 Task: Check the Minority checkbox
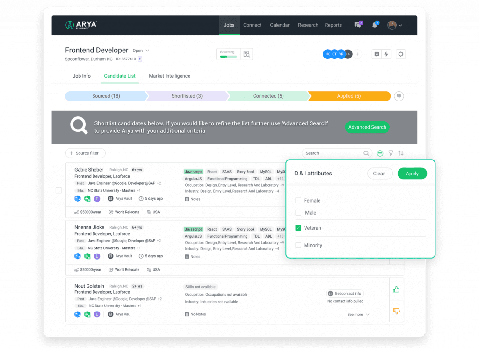coord(298,245)
